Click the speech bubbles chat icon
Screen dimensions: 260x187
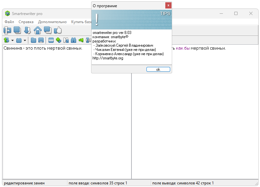click(48, 30)
